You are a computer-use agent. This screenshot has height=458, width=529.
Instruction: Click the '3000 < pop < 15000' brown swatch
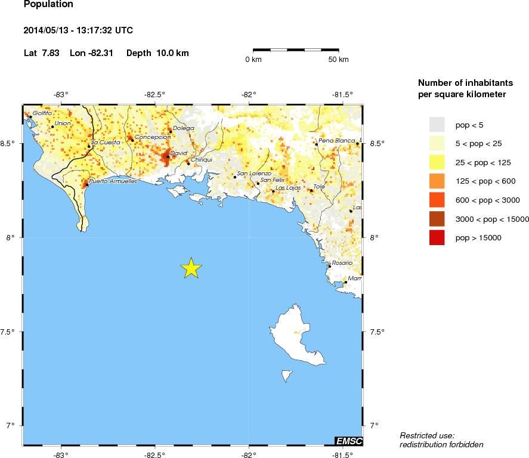437,219
